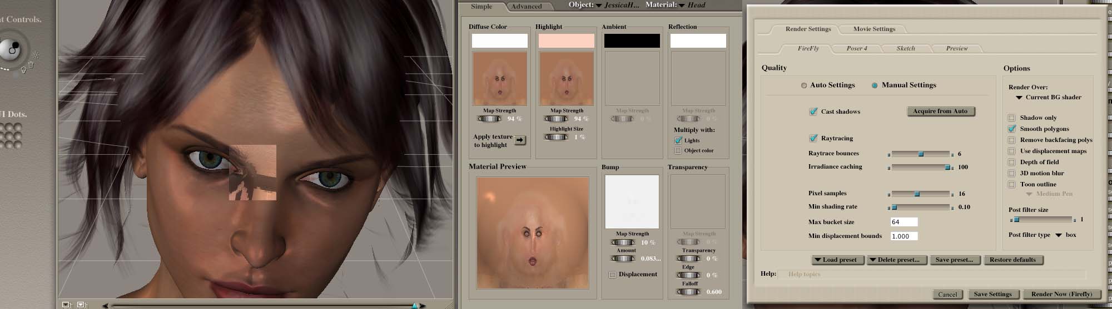Click the delete light trash icon
Screen dimensions: 1112x309
[31, 65]
